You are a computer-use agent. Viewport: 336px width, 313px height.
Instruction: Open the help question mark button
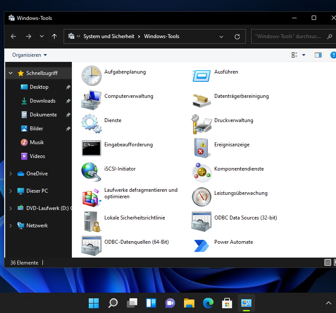click(333, 55)
